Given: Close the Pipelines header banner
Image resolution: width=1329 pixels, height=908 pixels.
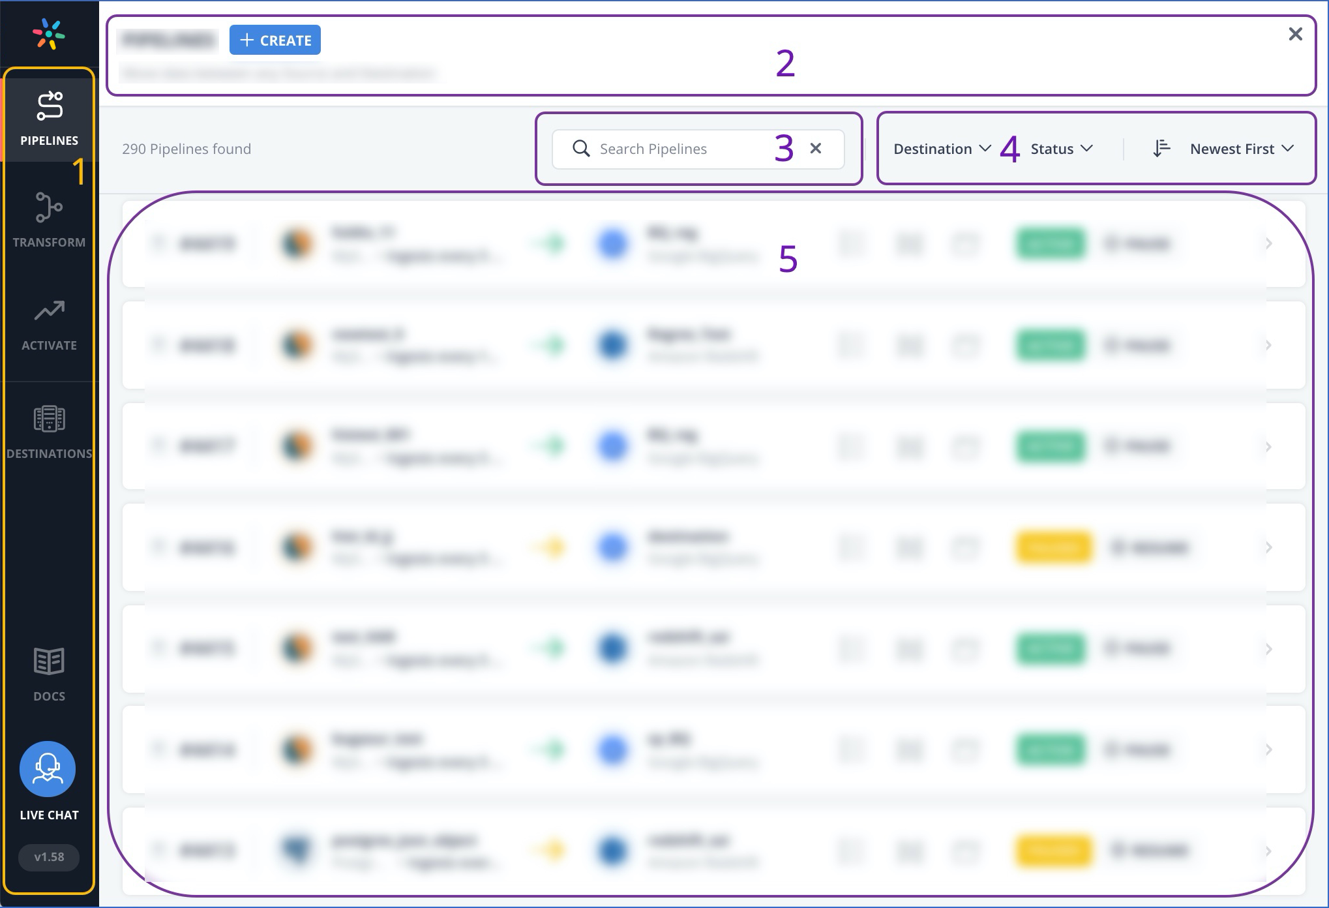Looking at the screenshot, I should (x=1295, y=34).
